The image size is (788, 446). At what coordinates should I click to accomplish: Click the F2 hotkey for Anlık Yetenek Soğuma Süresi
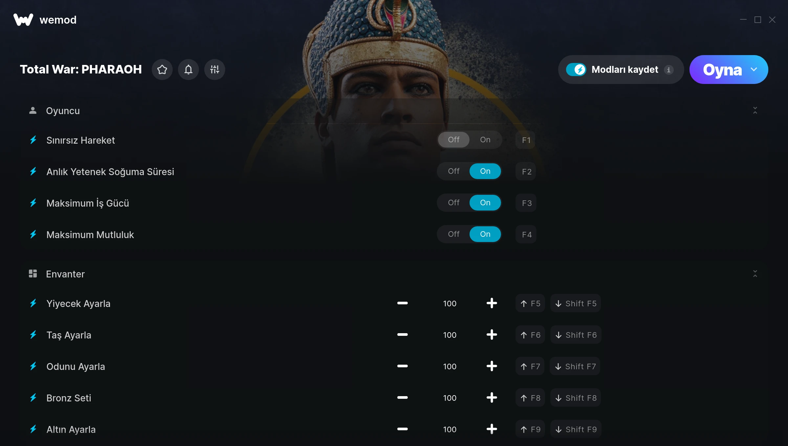click(x=526, y=172)
